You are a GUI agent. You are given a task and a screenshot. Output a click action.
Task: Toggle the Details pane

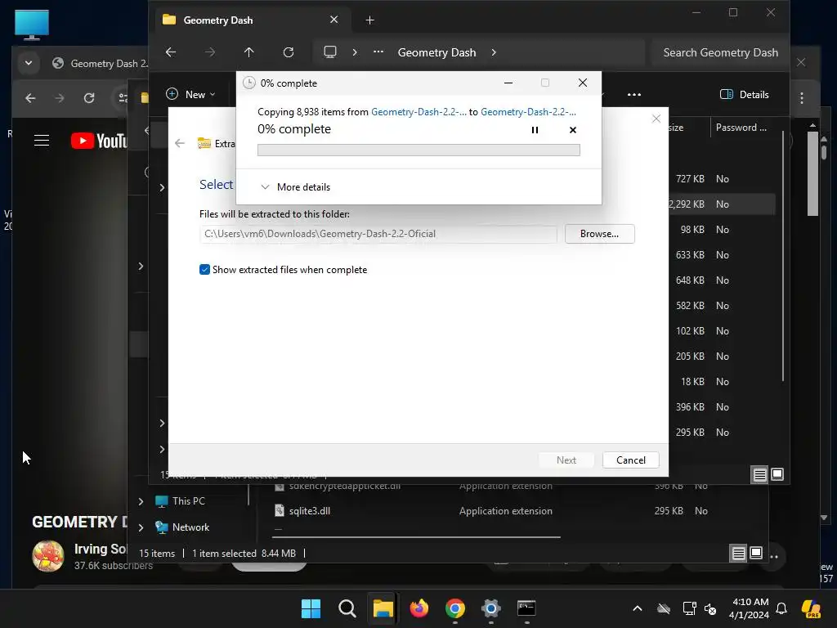[x=744, y=95]
